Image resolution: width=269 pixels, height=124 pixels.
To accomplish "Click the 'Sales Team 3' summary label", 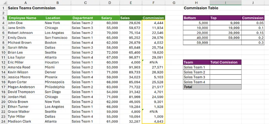I will coord(196,77).
